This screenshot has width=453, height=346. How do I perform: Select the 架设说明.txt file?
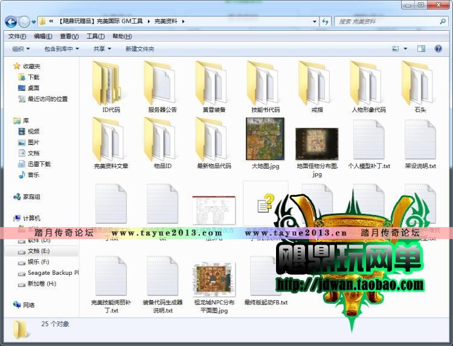click(420, 143)
